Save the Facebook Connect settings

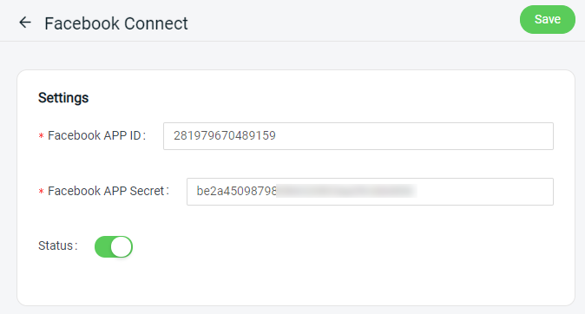point(548,19)
